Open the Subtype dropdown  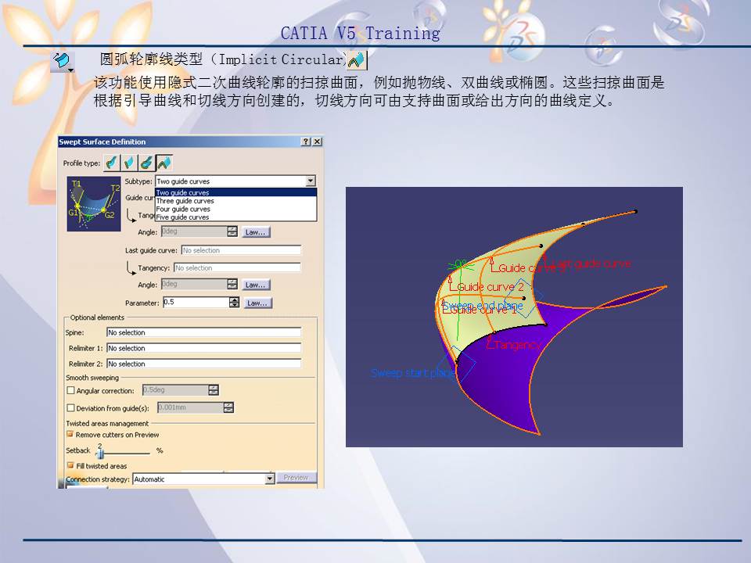(x=310, y=181)
